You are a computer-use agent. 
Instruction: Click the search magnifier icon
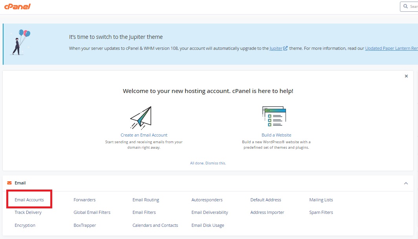[x=405, y=6]
